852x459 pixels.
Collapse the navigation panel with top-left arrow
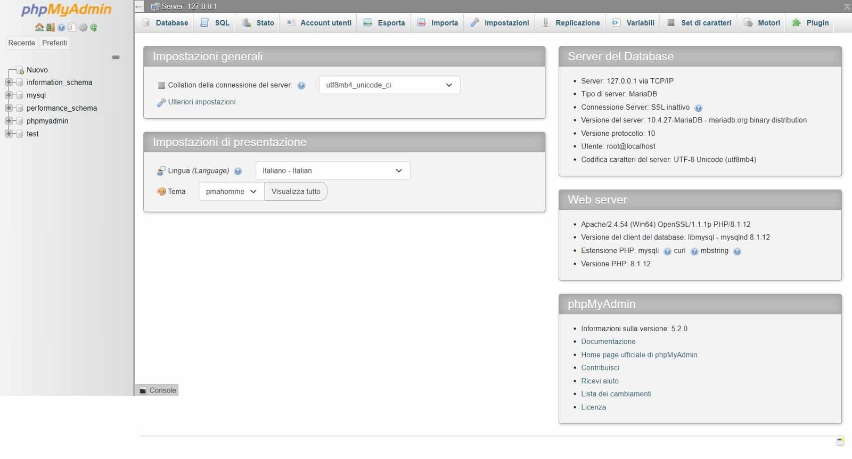click(139, 6)
